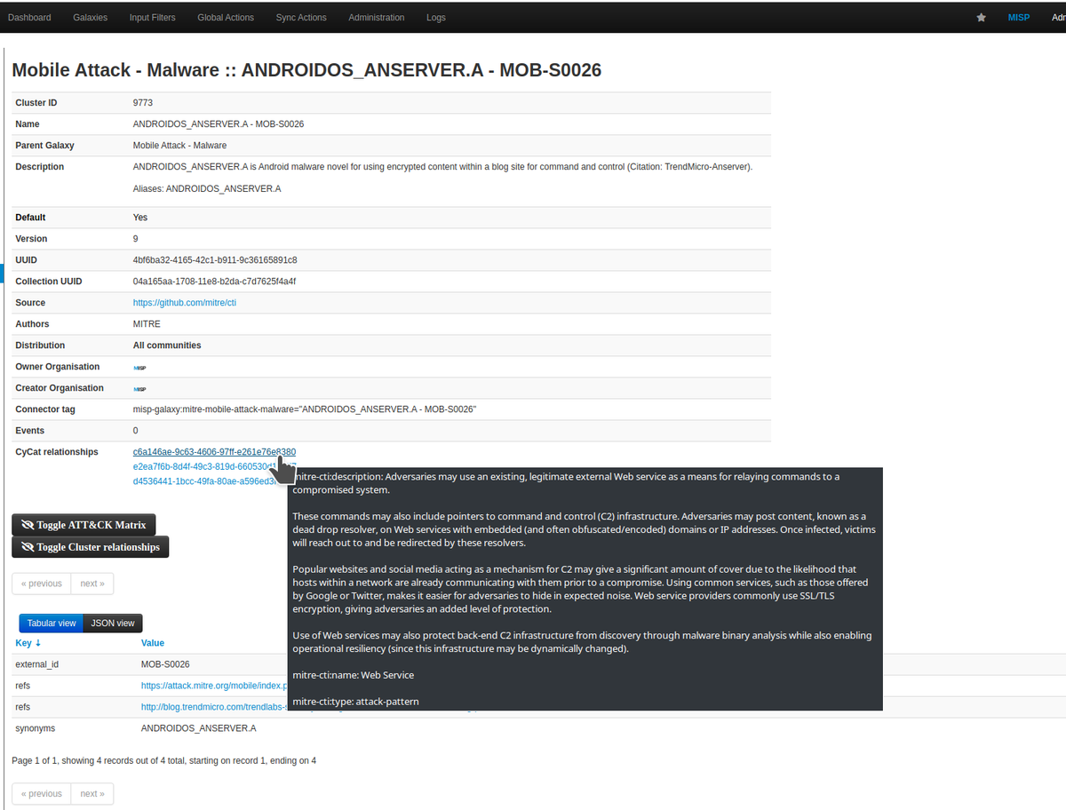Open the Dashboard menu item

pos(29,17)
